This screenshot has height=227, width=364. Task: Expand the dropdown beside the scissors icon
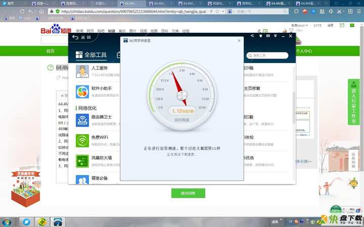click(x=344, y=11)
